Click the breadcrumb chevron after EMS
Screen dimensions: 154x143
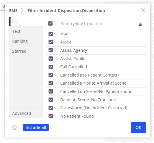tap(22, 11)
